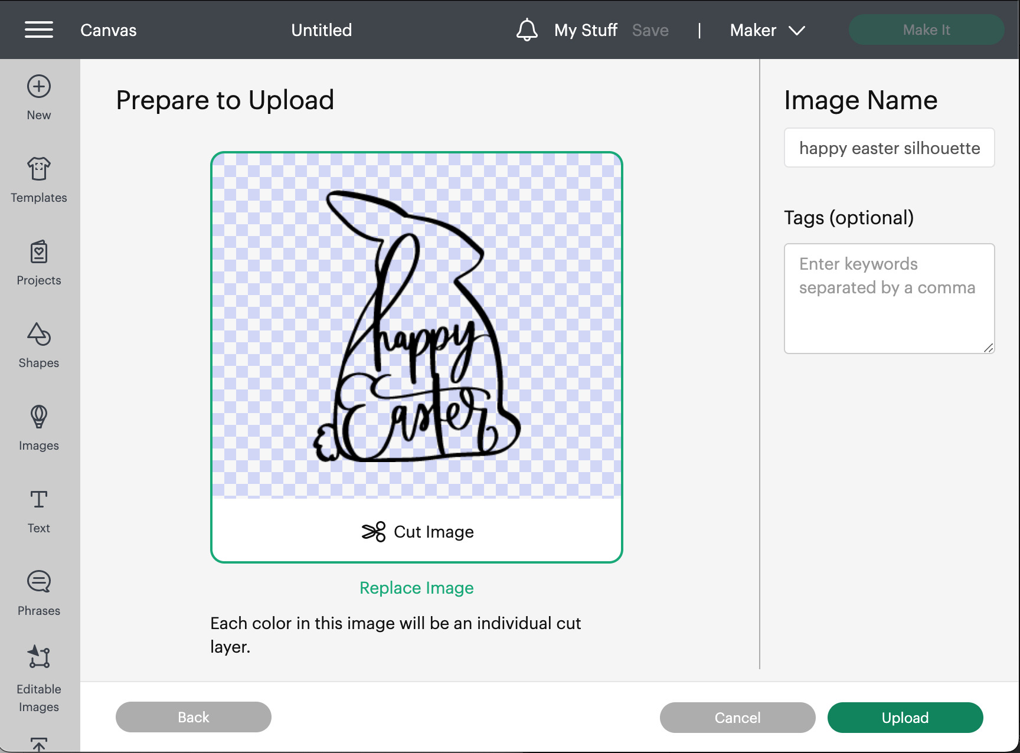1020x753 pixels.
Task: Click the New project plus icon
Action: [x=39, y=87]
